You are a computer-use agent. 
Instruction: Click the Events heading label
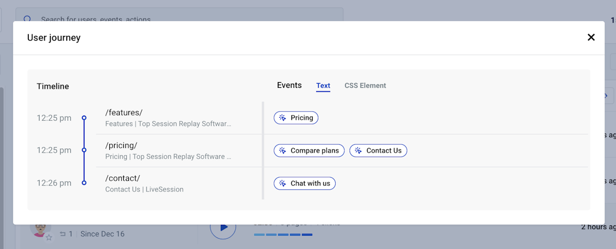289,85
